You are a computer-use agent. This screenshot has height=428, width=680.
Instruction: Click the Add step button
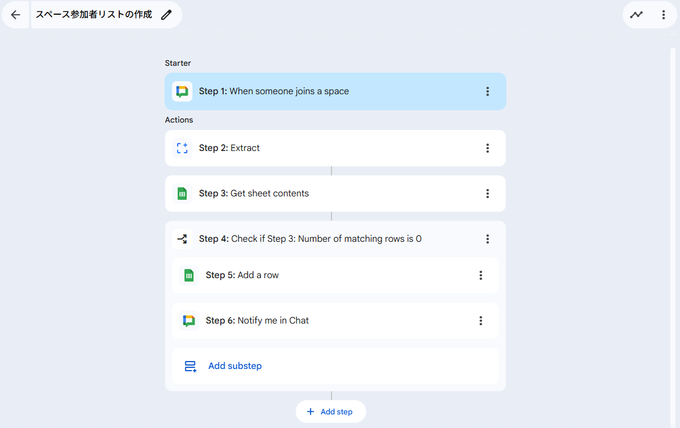(x=330, y=412)
